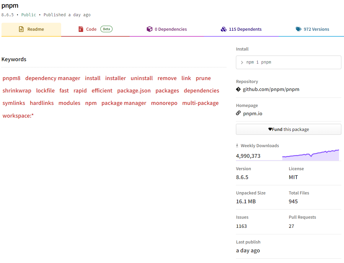Click Fund this package button
This screenshot has width=344, height=263.
[x=288, y=129]
